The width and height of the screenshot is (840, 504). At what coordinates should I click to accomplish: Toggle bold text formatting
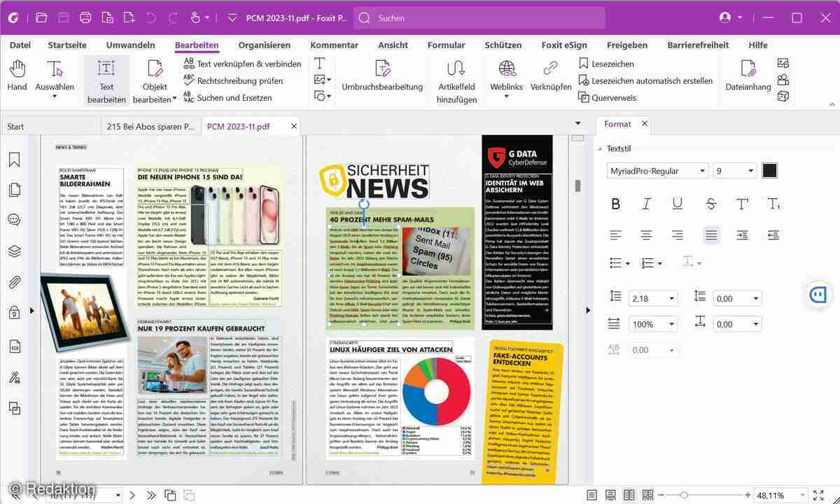pyautogui.click(x=615, y=204)
